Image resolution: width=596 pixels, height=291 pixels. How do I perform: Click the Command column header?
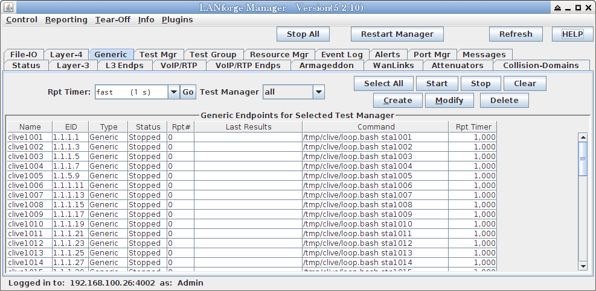(376, 127)
